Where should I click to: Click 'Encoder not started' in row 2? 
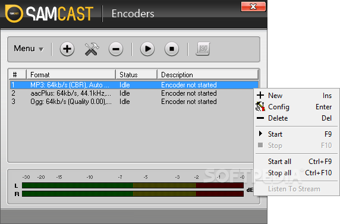189,93
